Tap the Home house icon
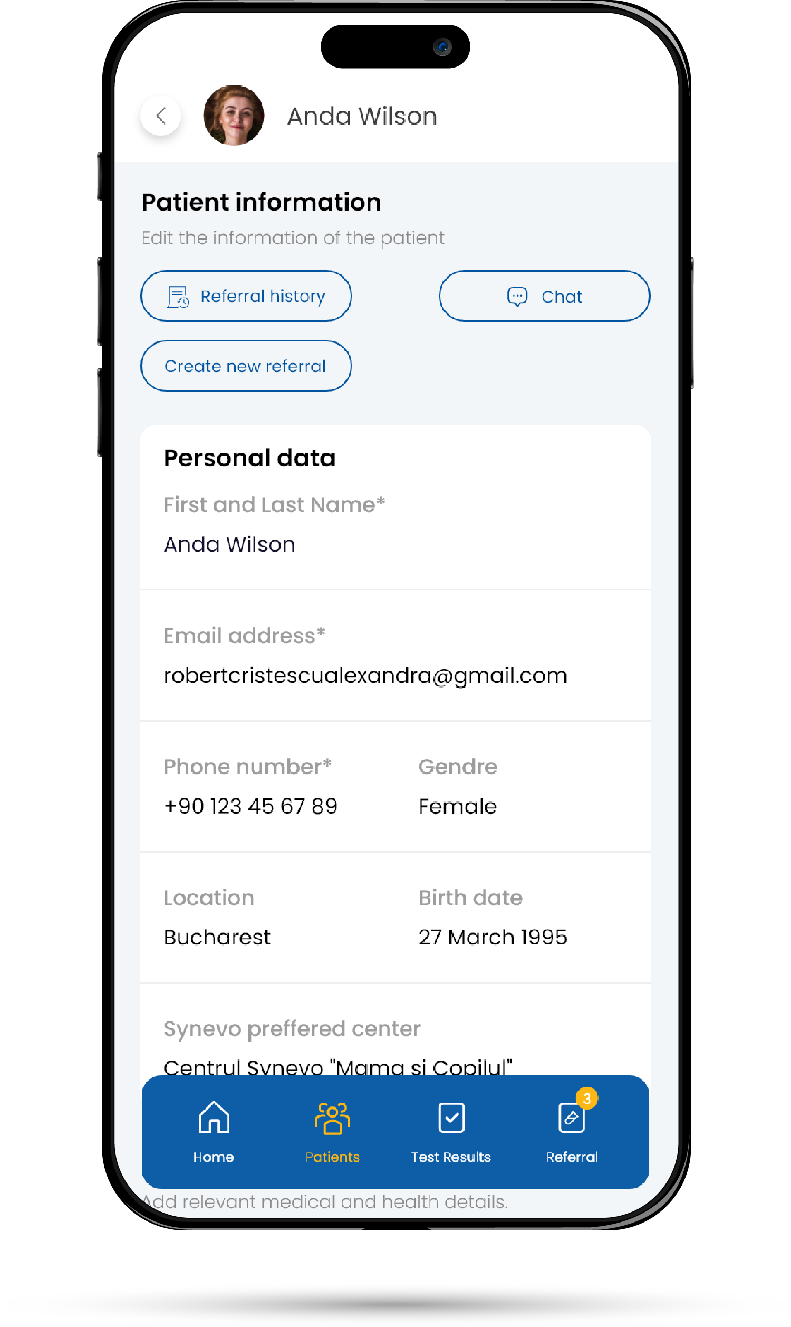 pos(214,1117)
